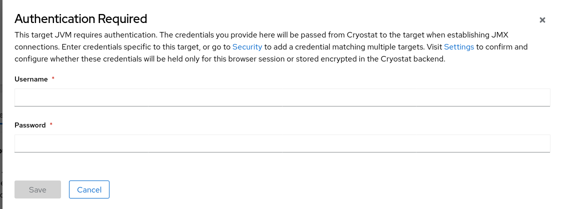The height and width of the screenshot is (209, 562).
Task: Click the red asterisk beside Password
Action: click(51, 125)
